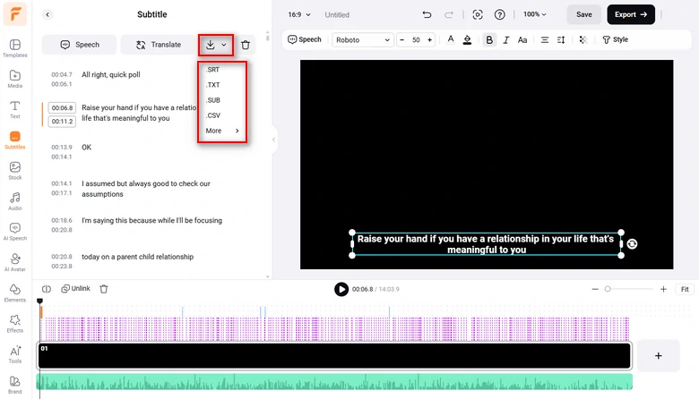Open the Brand panel in sidebar
This screenshot has width=699, height=399.
(x=14, y=385)
